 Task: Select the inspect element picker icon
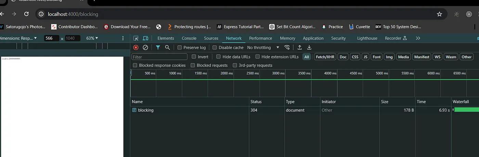point(136,38)
